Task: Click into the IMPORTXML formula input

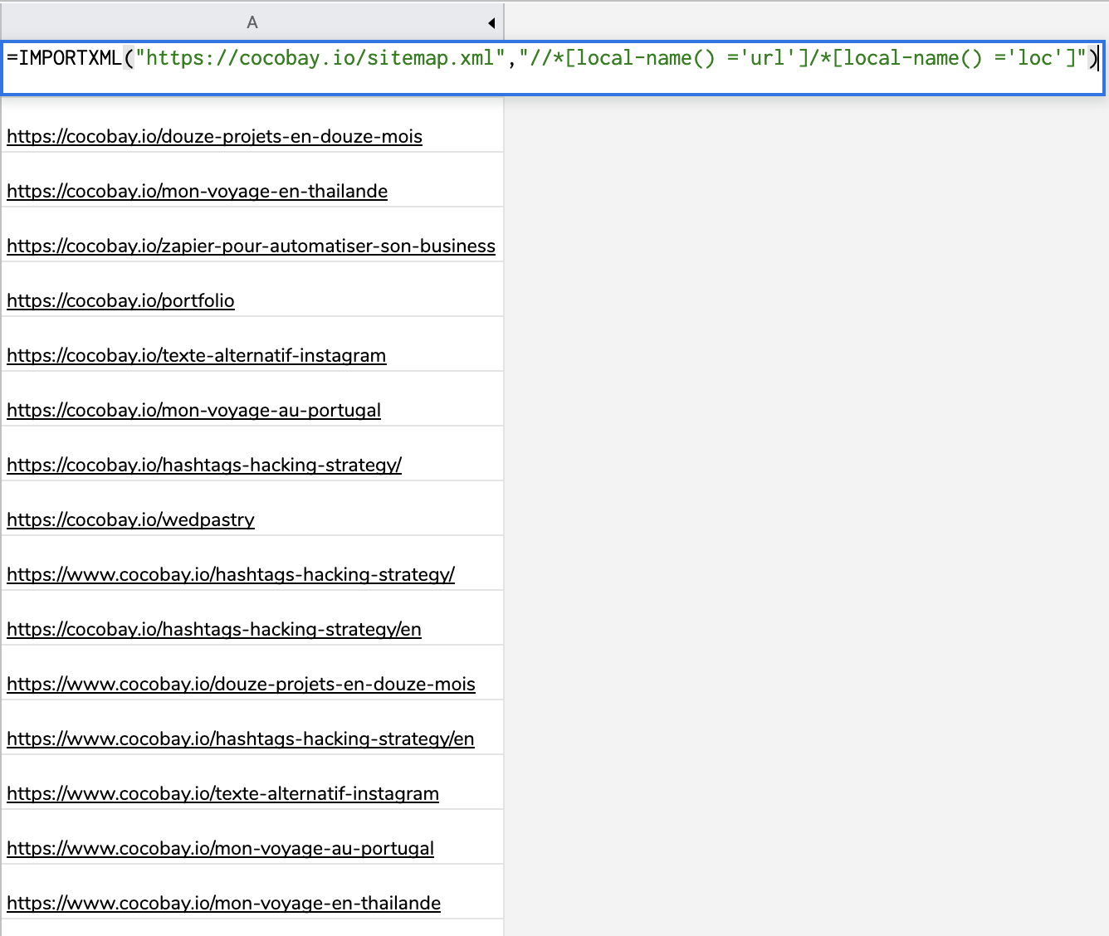Action: (x=553, y=67)
